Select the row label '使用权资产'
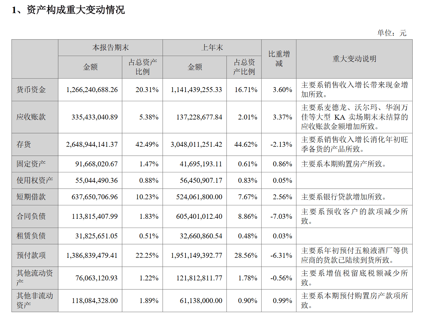Viewport: 431px width, 318px height. 35,180
